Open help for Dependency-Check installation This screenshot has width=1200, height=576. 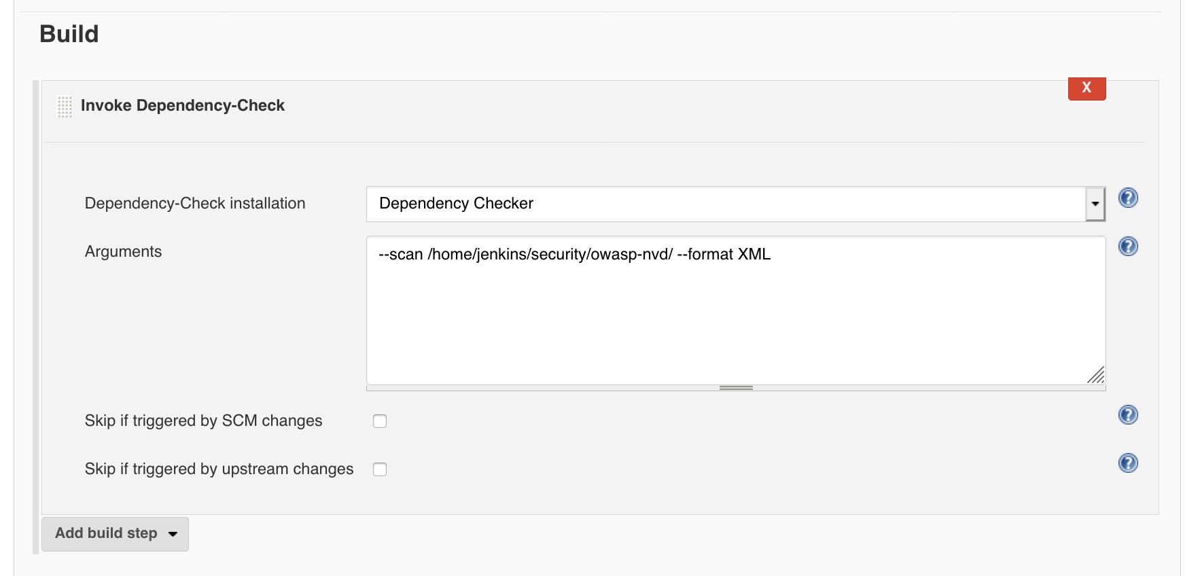[1127, 198]
